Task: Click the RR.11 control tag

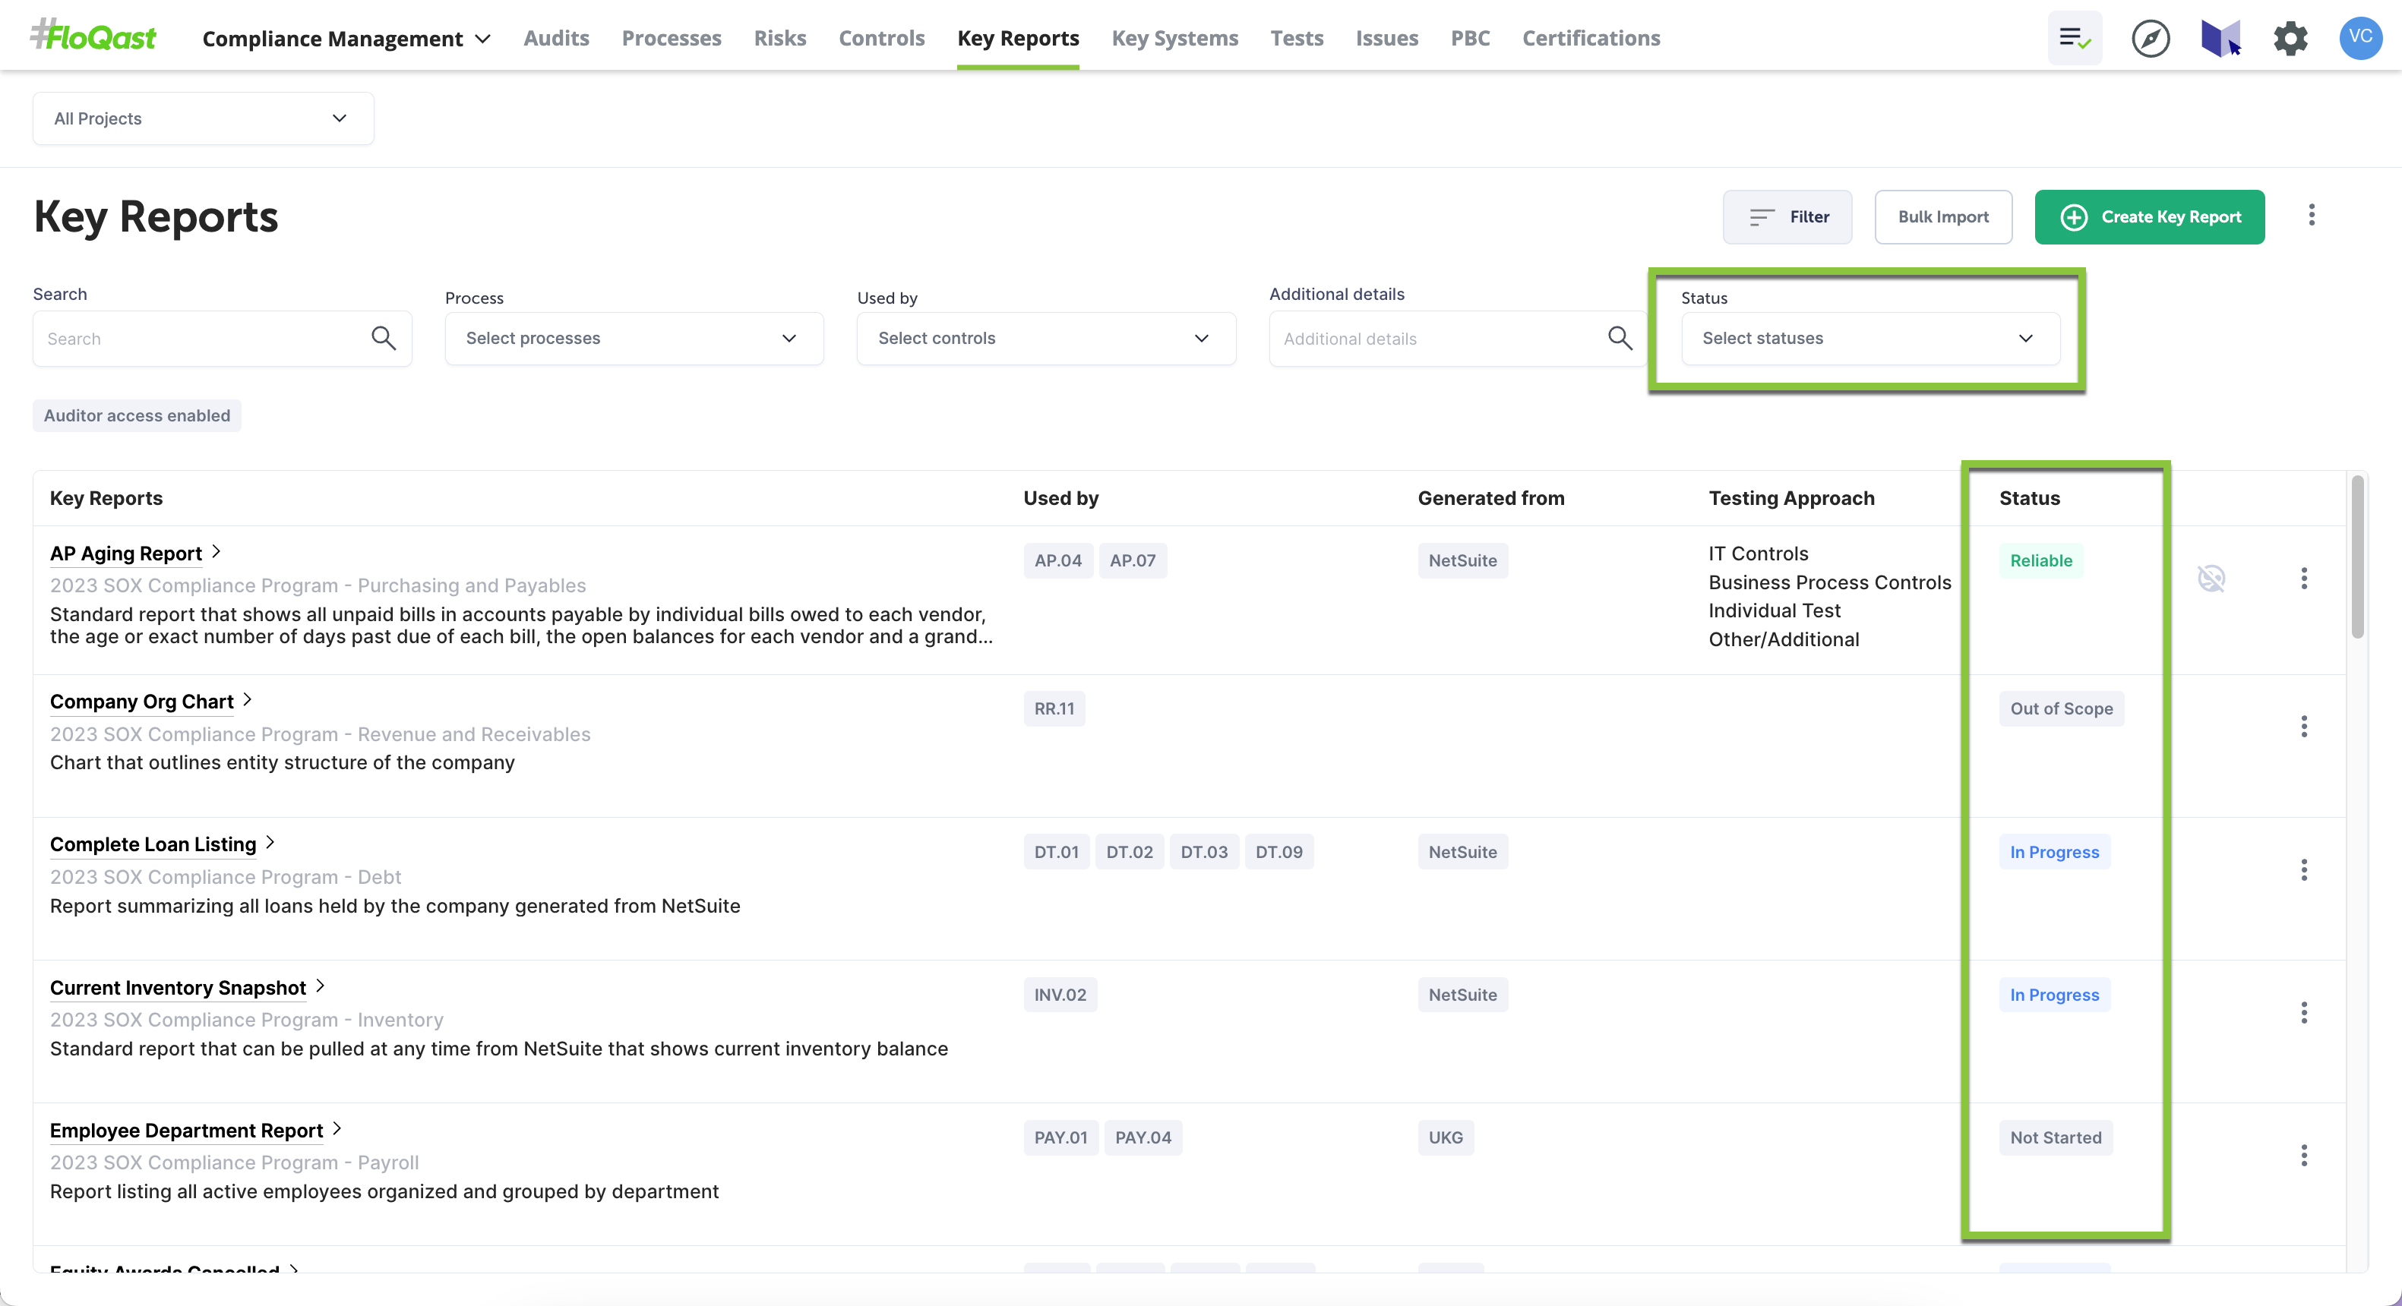Action: (x=1054, y=708)
